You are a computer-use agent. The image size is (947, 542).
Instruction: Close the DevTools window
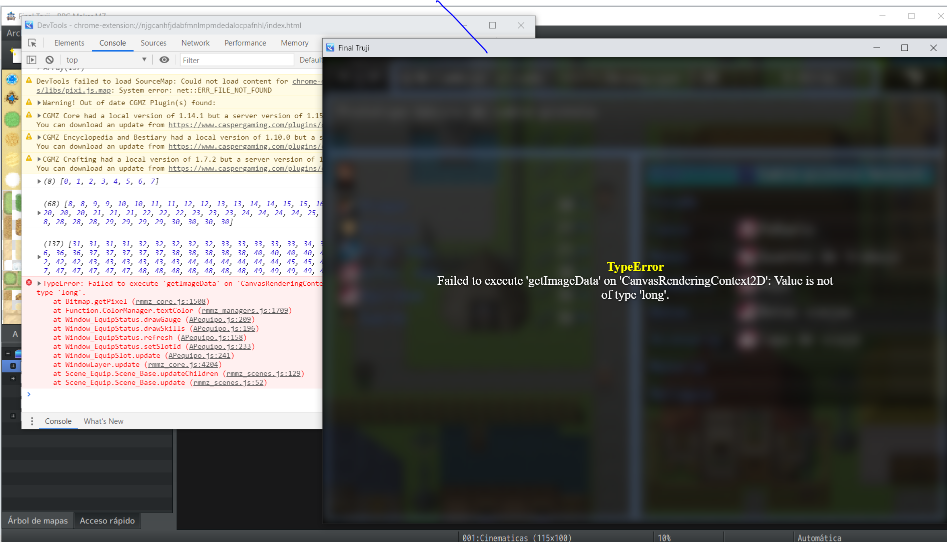(521, 25)
